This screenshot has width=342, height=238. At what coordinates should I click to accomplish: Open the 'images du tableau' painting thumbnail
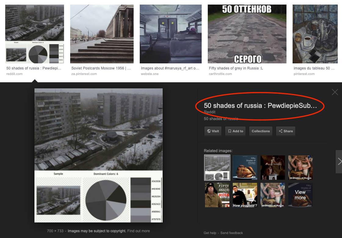(315, 34)
